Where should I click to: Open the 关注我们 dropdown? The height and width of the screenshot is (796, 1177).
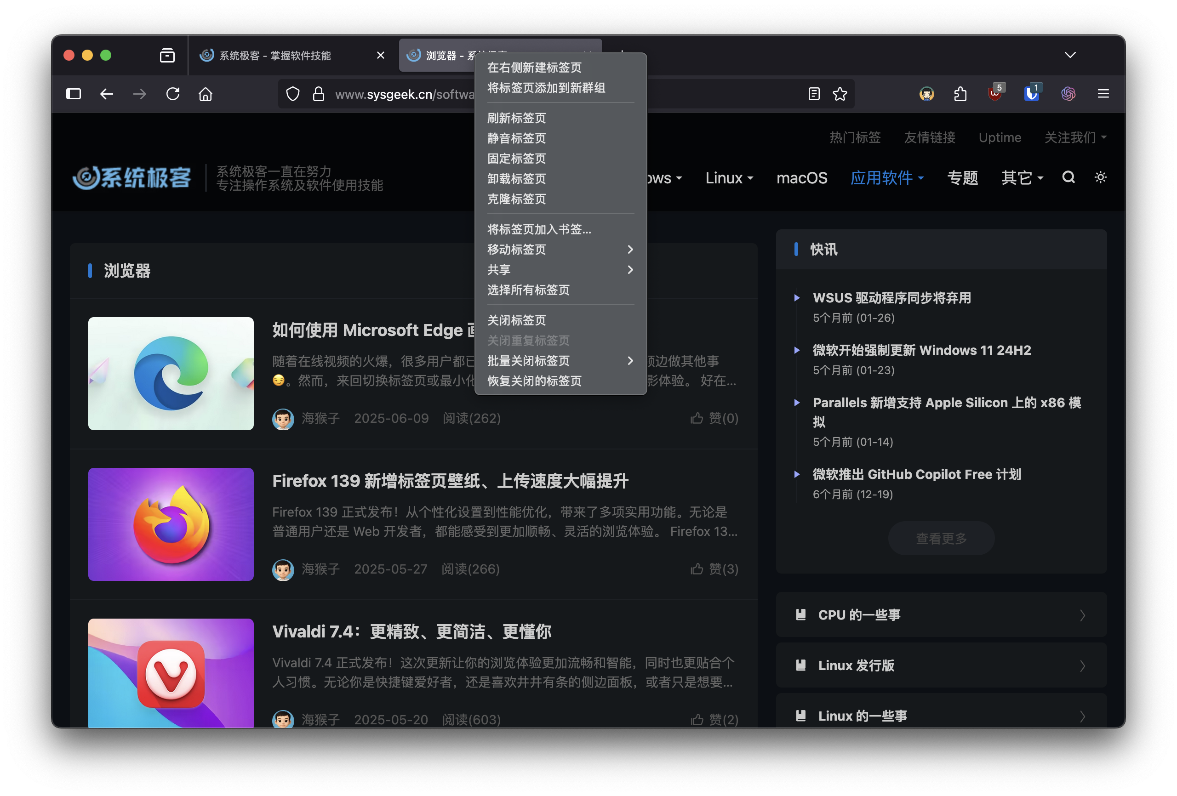1076,138
